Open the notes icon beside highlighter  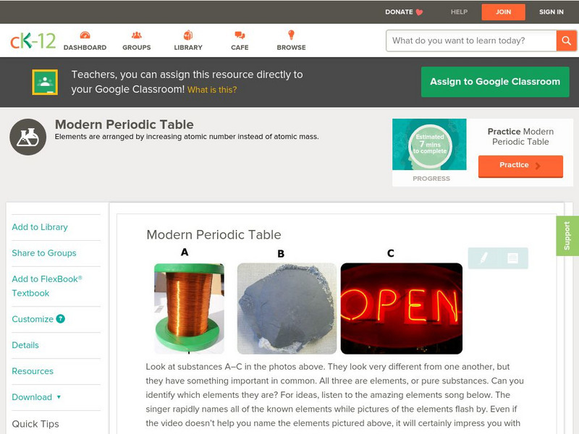512,258
